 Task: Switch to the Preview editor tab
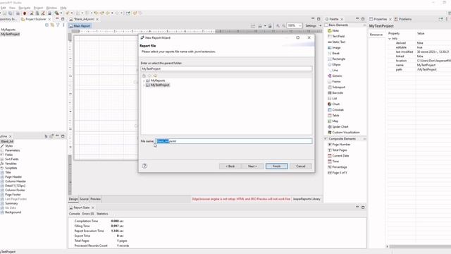point(96,199)
